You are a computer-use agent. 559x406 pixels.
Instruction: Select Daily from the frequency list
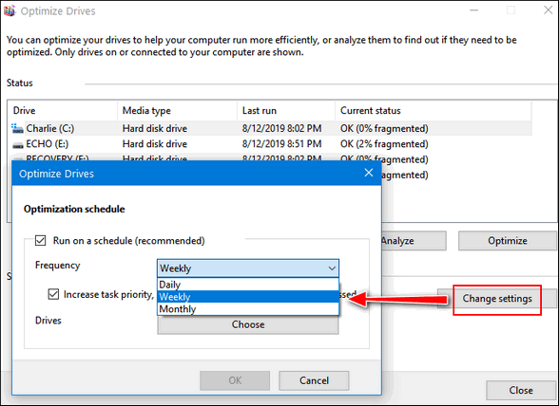pos(248,285)
